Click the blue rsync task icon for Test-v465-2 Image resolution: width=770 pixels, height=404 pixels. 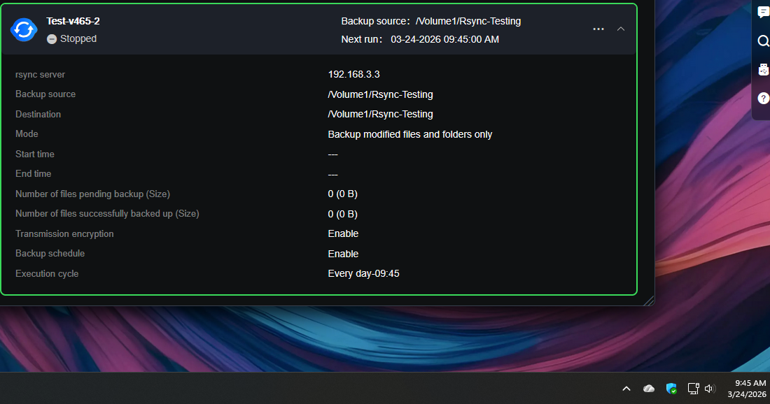tap(24, 29)
